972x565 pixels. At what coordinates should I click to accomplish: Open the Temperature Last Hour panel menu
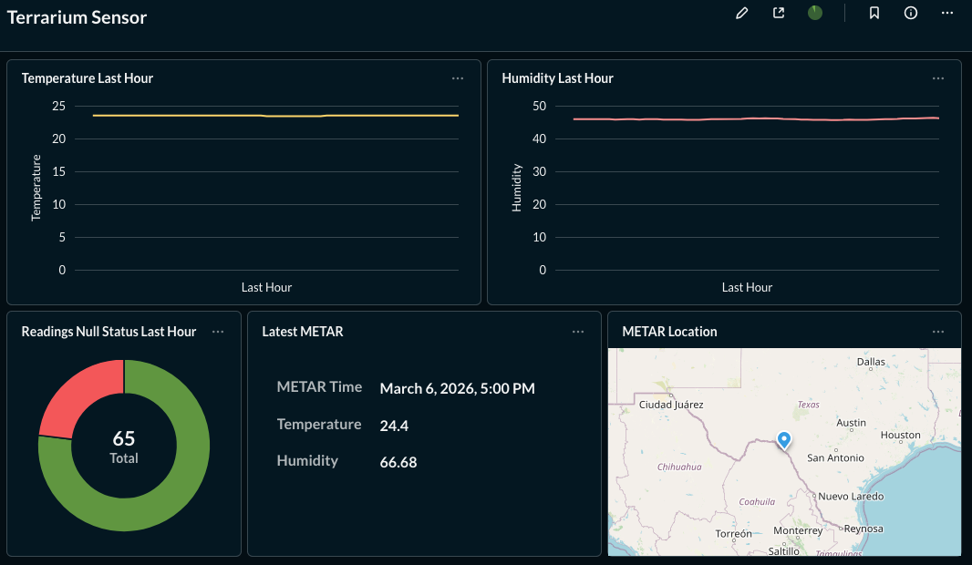coord(457,78)
